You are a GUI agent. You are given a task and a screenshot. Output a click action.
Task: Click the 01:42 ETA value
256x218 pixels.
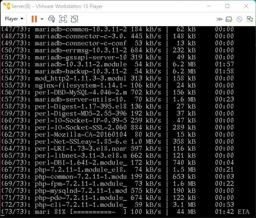(224, 212)
